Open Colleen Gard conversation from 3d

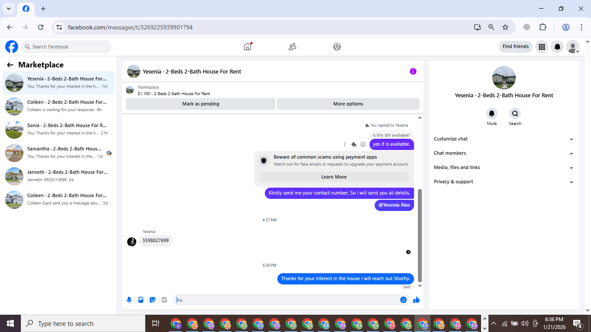click(58, 199)
